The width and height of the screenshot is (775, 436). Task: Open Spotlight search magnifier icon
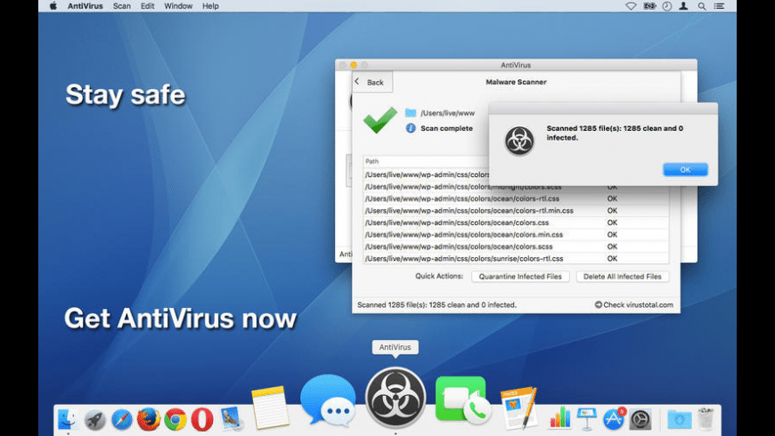point(702,6)
